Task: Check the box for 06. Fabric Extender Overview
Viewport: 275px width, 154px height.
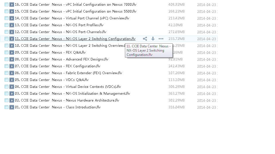Action: click(7, 73)
